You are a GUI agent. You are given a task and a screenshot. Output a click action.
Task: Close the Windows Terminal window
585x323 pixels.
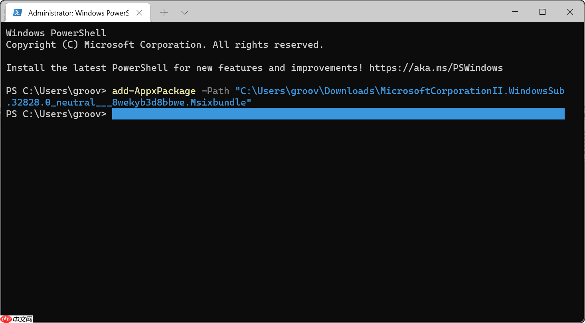[570, 12]
